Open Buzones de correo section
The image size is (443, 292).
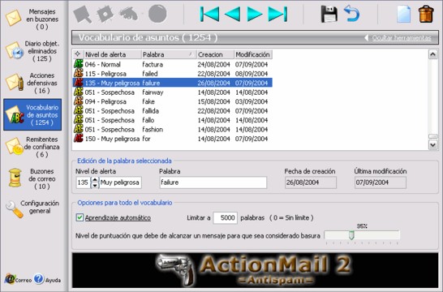[x=32, y=178]
